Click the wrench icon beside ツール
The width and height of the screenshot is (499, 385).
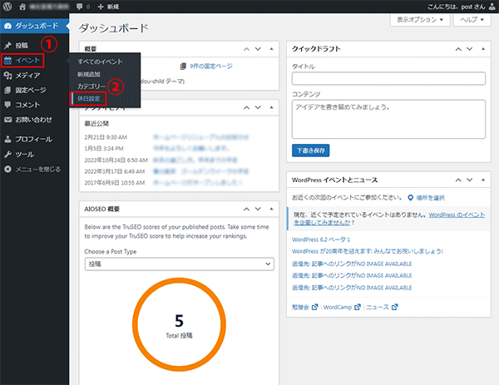8,155
